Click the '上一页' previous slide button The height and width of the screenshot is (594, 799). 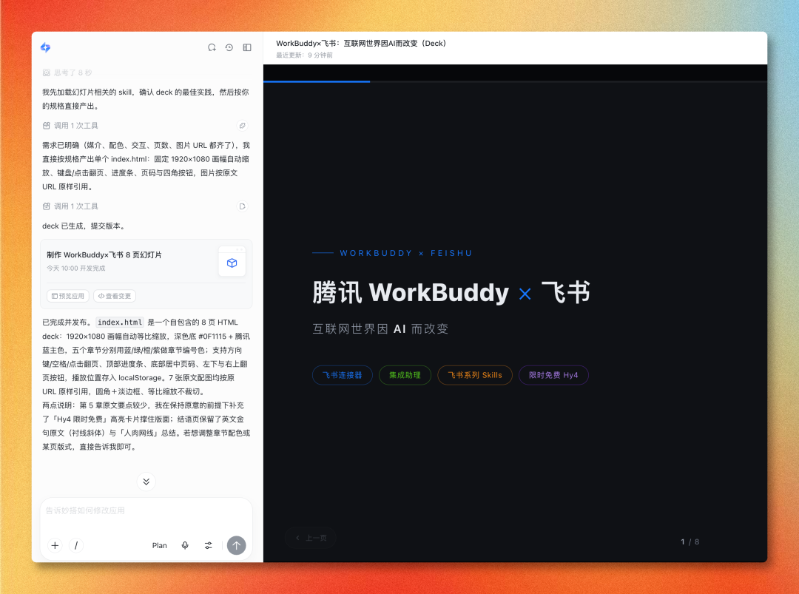click(x=311, y=538)
